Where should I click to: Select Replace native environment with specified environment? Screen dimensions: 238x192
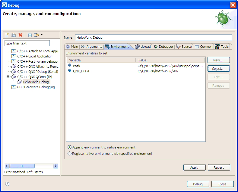[x=70, y=154]
